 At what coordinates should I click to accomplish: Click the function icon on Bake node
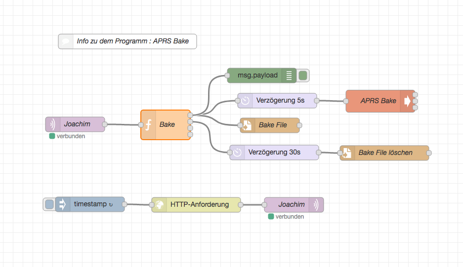click(148, 125)
